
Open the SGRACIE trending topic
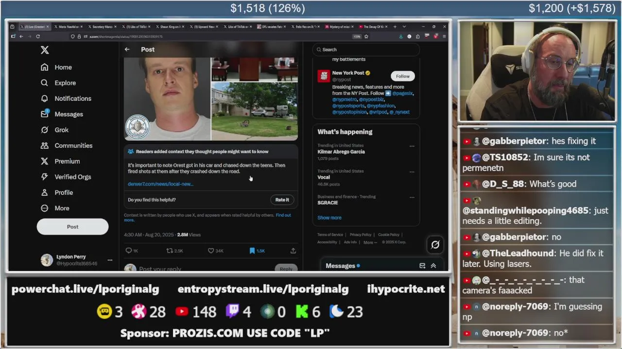click(x=328, y=203)
